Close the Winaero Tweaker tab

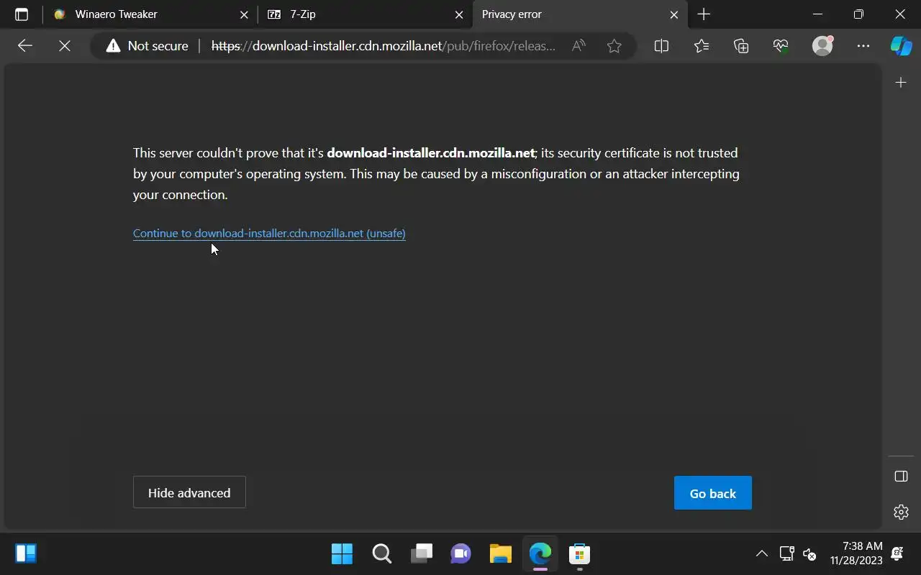(244, 14)
